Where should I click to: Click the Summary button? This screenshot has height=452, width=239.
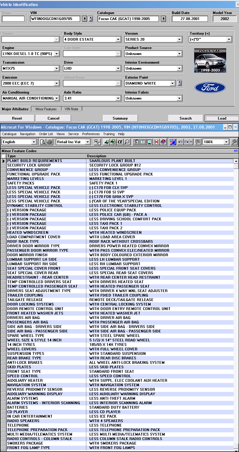(120, 118)
